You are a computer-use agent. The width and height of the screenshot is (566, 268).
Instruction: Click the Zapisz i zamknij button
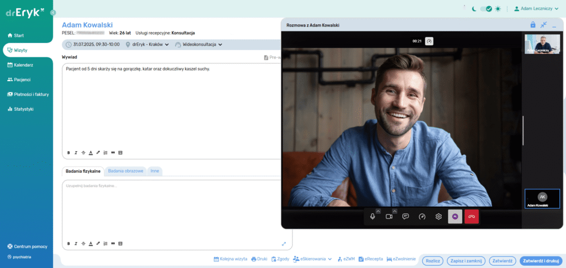466,261
